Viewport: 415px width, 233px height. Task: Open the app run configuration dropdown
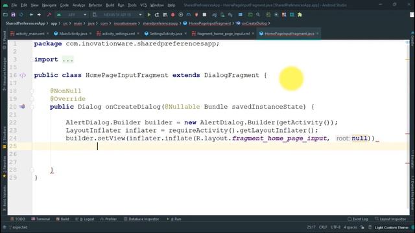tap(71, 15)
